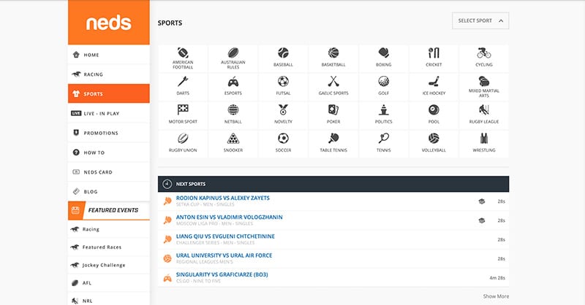Click streaming icon on Anton Esin row
585x305 pixels.
482,220
